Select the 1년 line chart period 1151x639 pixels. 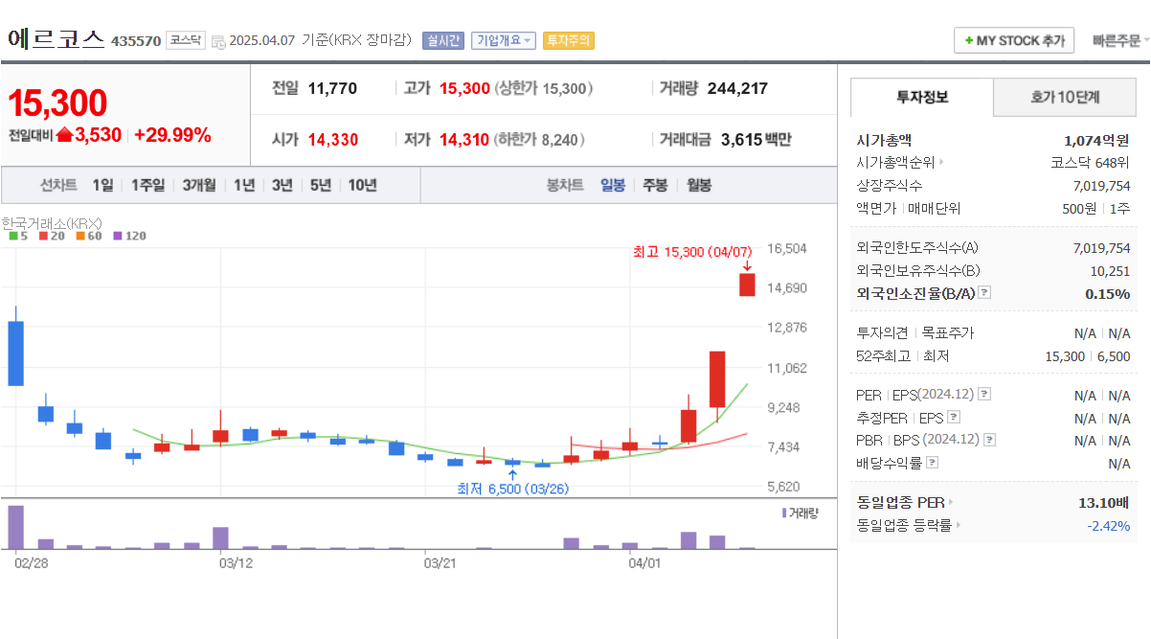(x=244, y=185)
